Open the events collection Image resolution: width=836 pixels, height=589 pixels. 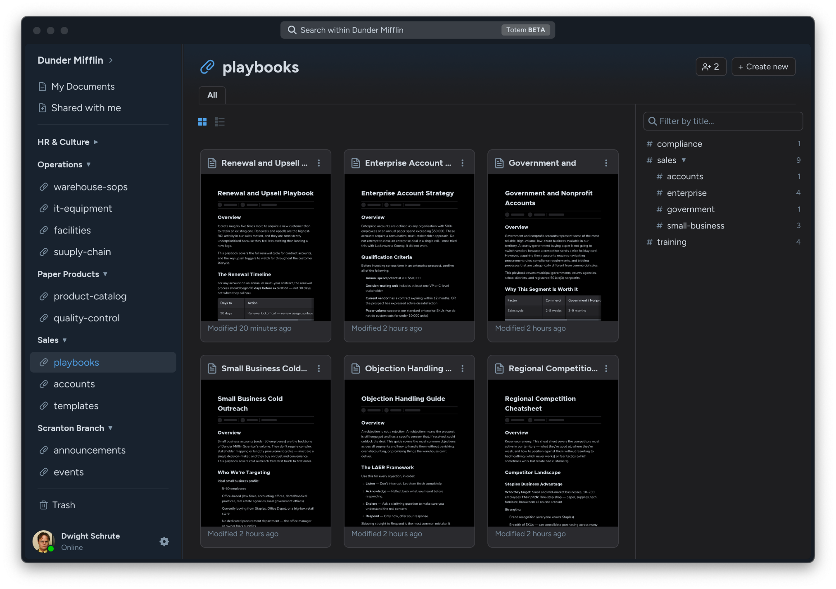click(69, 472)
